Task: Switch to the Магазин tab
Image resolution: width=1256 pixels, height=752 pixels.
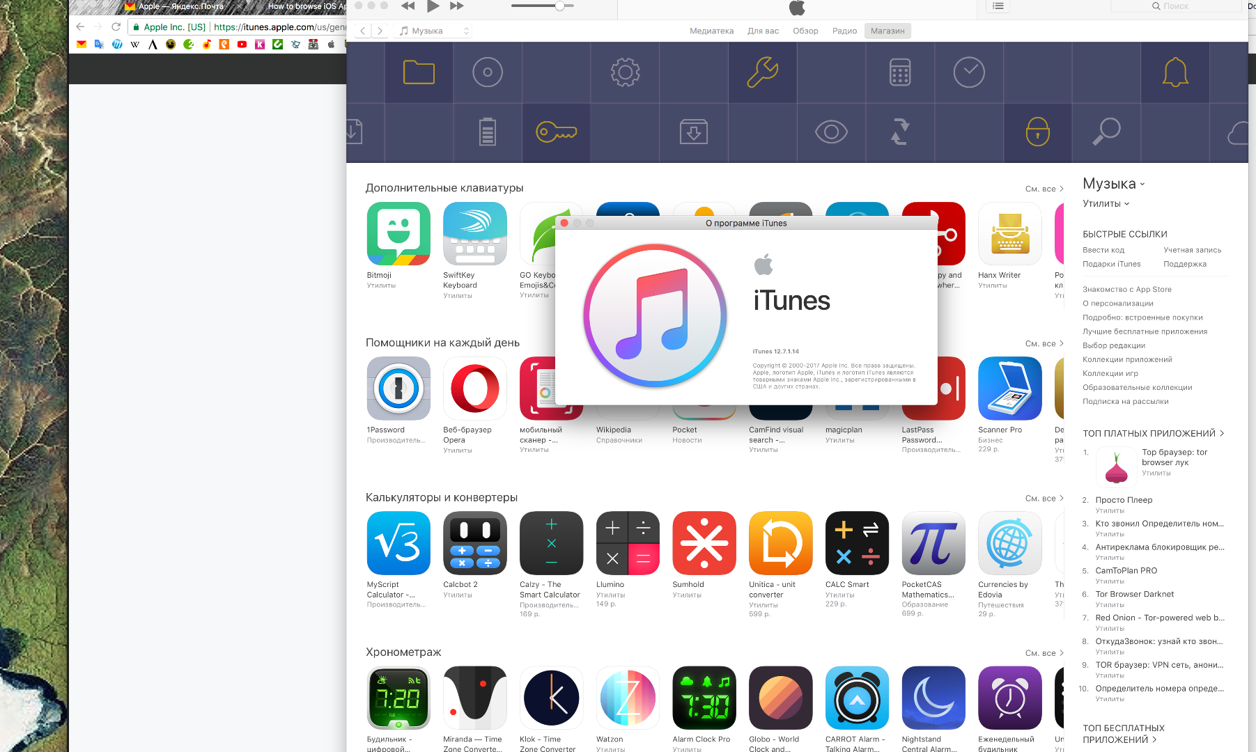Action: (887, 31)
